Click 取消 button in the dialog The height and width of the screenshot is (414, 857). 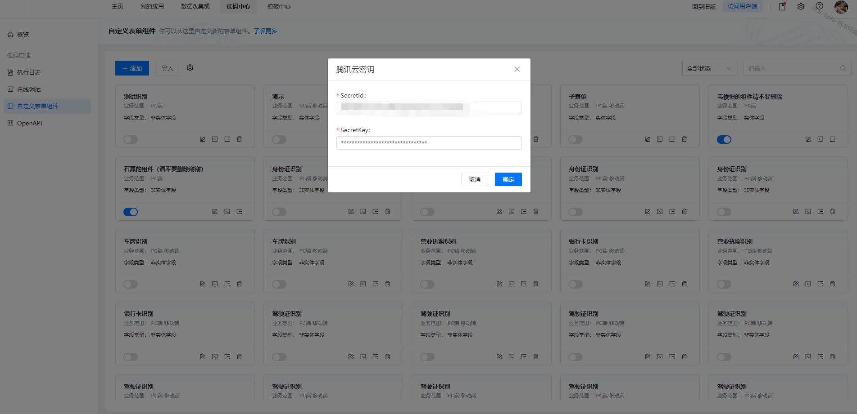pyautogui.click(x=474, y=179)
